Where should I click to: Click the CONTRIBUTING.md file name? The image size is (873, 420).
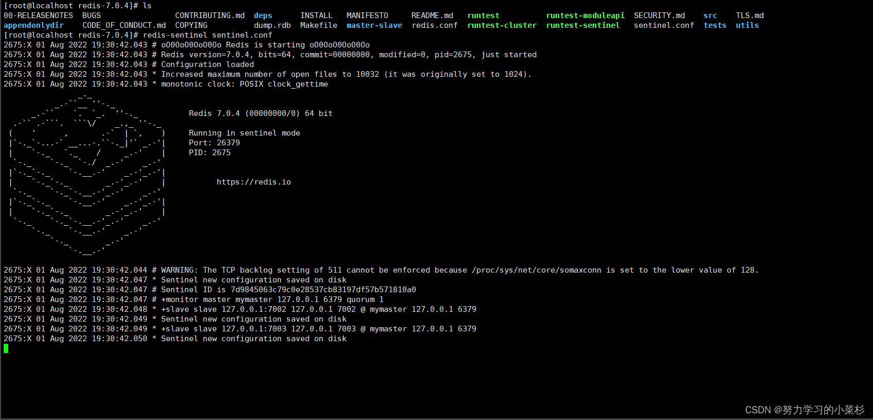pyautogui.click(x=210, y=15)
